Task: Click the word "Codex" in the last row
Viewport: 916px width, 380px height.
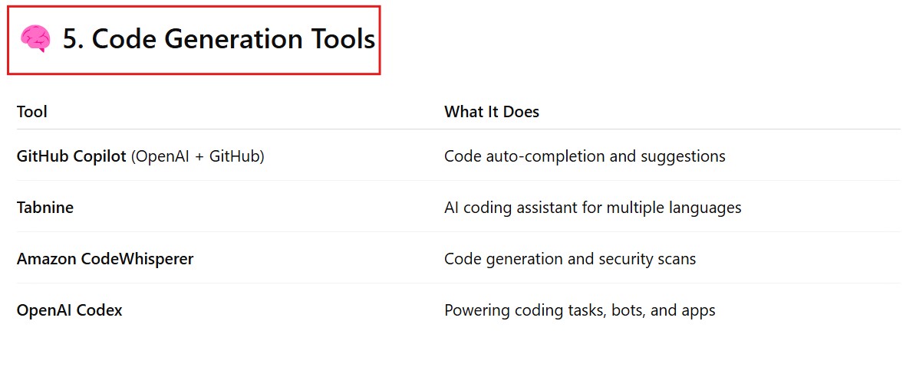Action: tap(100, 310)
